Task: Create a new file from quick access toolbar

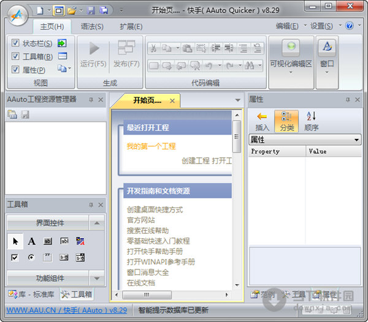Action: [x=40, y=10]
